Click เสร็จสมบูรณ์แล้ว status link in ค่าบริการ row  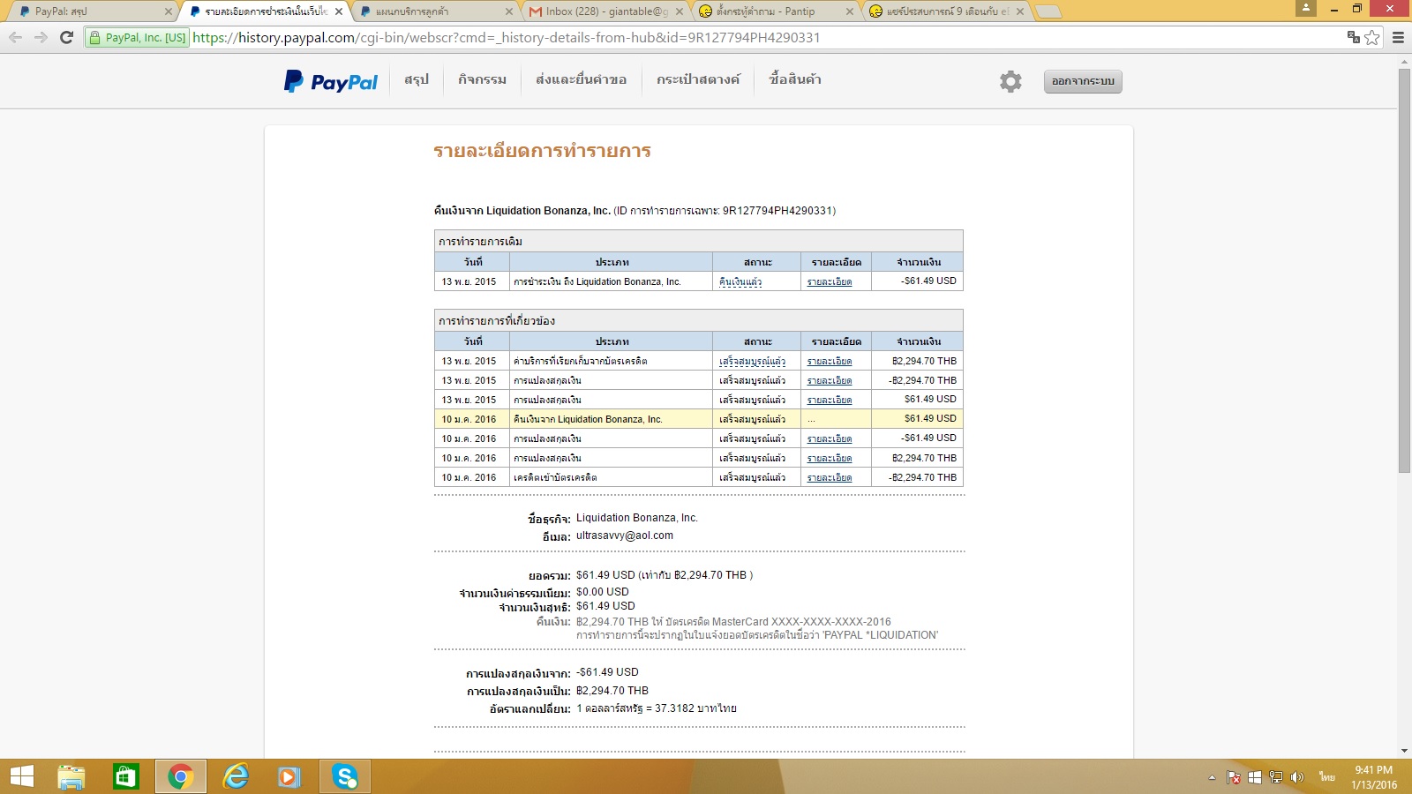(x=752, y=361)
